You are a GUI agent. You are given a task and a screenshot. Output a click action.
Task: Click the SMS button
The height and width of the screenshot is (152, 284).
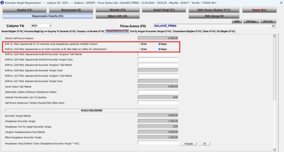pyautogui.click(x=237, y=21)
